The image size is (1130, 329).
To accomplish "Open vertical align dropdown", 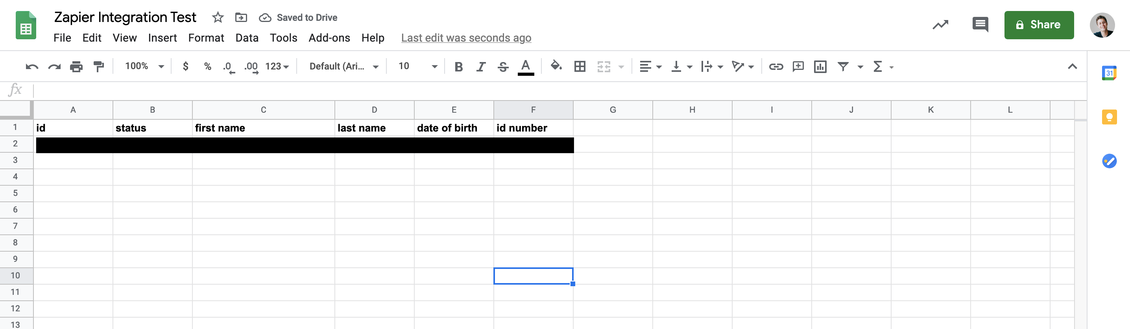I will pos(682,66).
